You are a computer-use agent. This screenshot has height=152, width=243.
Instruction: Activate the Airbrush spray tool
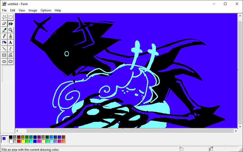pos(4,42)
